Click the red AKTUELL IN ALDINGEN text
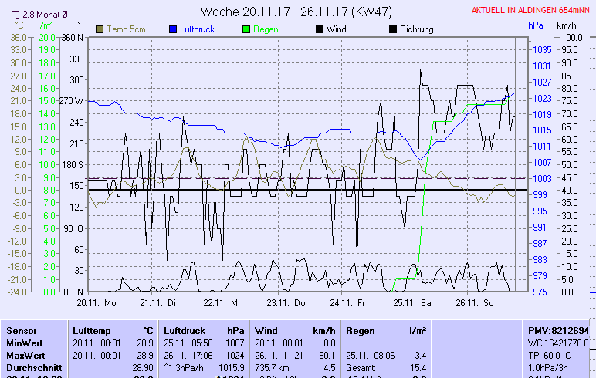596x378 pixels. (x=531, y=10)
